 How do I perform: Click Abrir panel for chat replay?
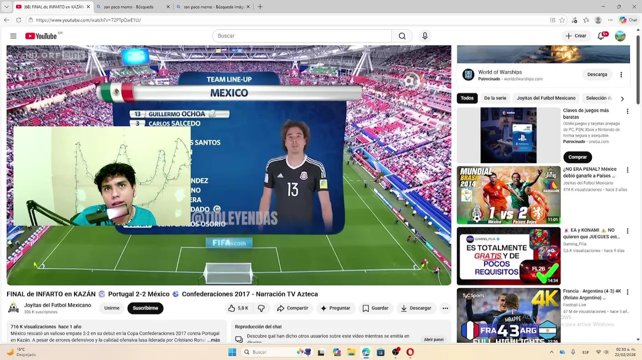(x=434, y=339)
